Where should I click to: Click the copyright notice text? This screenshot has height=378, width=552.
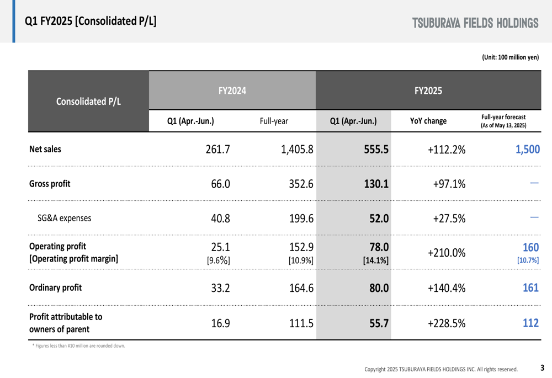click(x=440, y=369)
